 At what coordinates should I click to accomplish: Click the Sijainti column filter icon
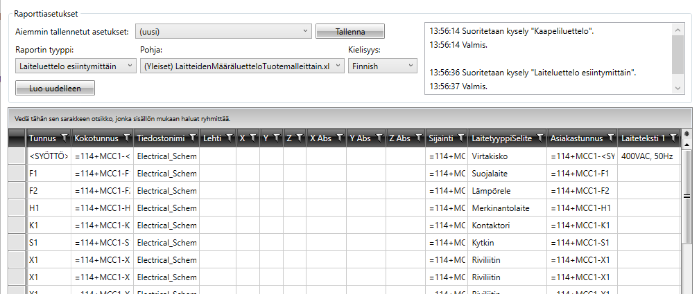click(460, 138)
